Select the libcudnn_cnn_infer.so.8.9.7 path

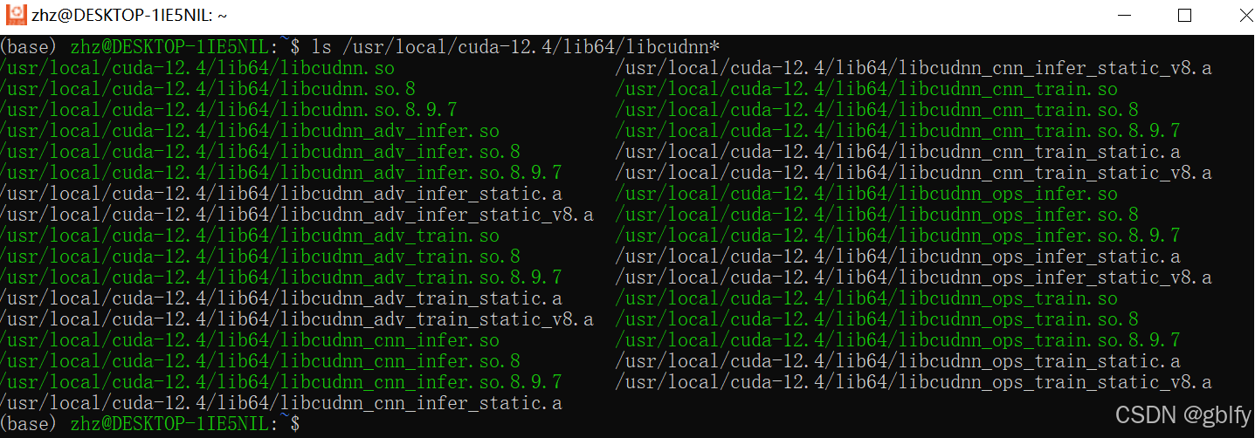tap(281, 382)
